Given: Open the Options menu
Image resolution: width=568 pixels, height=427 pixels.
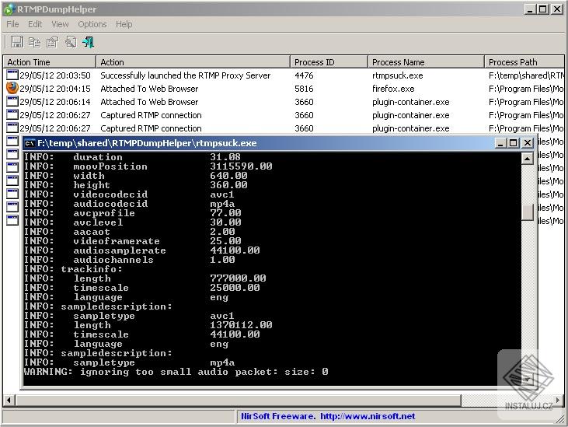Looking at the screenshot, I should coord(92,24).
